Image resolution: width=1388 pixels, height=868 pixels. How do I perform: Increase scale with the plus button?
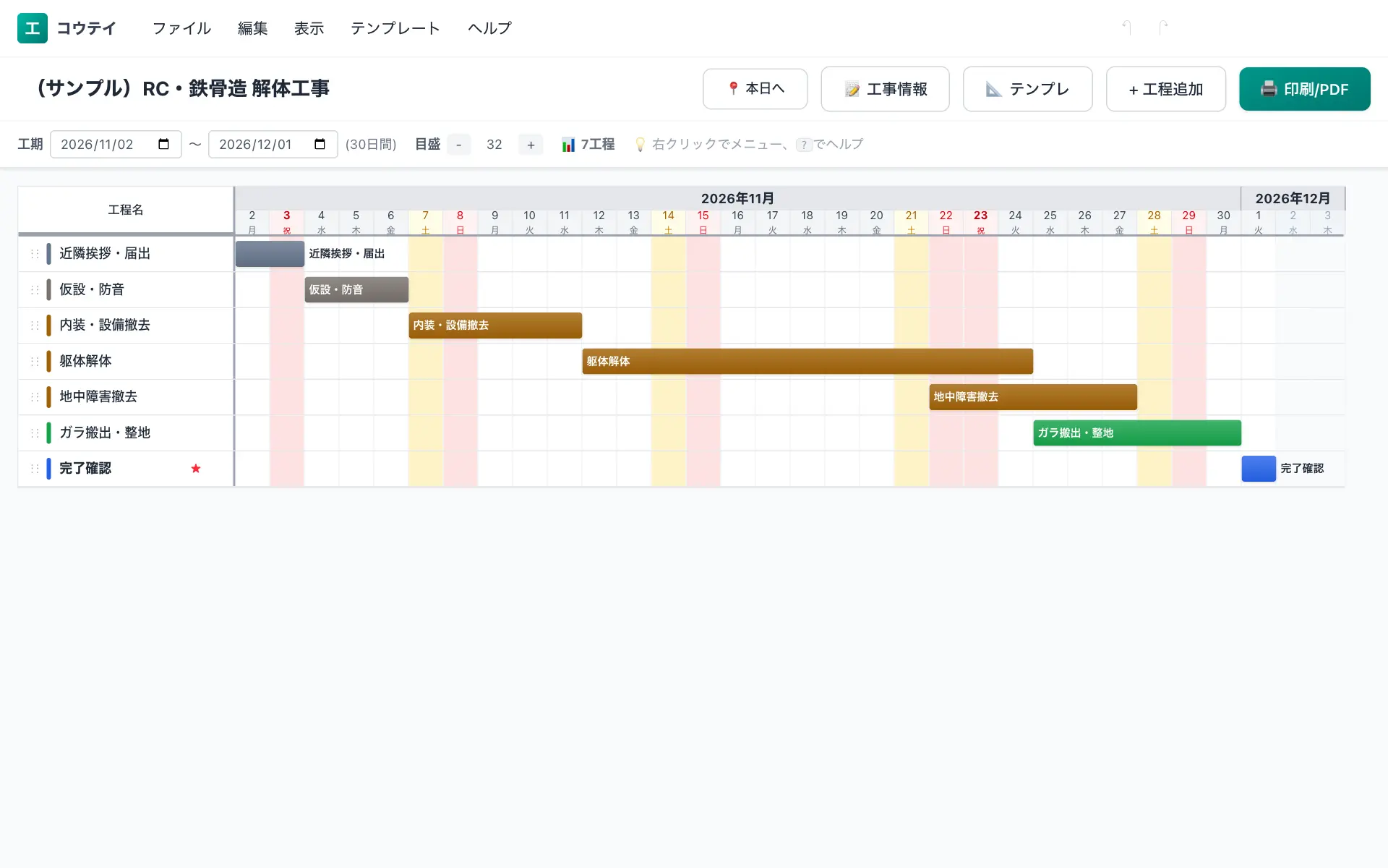point(531,145)
